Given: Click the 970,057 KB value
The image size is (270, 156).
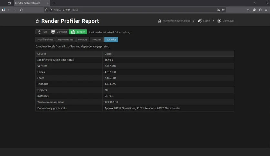Looking at the screenshot, I should (x=111, y=102).
